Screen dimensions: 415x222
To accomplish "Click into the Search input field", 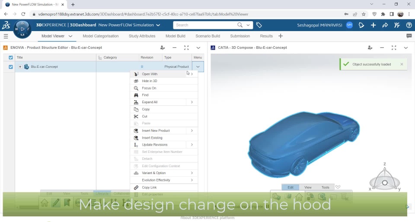I will pyautogui.click(x=205, y=25).
